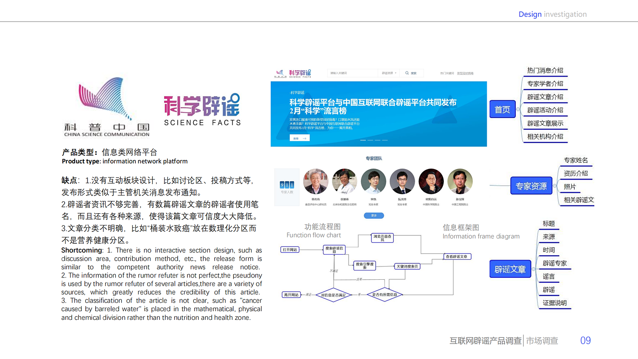Select the 来源 leaf in the article branch
638x359 pixels.
click(x=549, y=237)
